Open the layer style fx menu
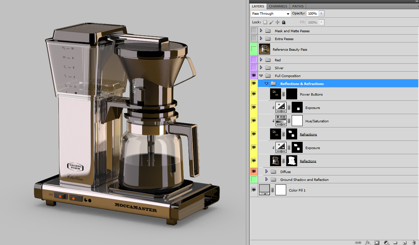Viewport: 419px width, 245px height. click(x=368, y=242)
